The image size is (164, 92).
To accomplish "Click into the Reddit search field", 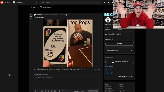I will click(x=71, y=2).
